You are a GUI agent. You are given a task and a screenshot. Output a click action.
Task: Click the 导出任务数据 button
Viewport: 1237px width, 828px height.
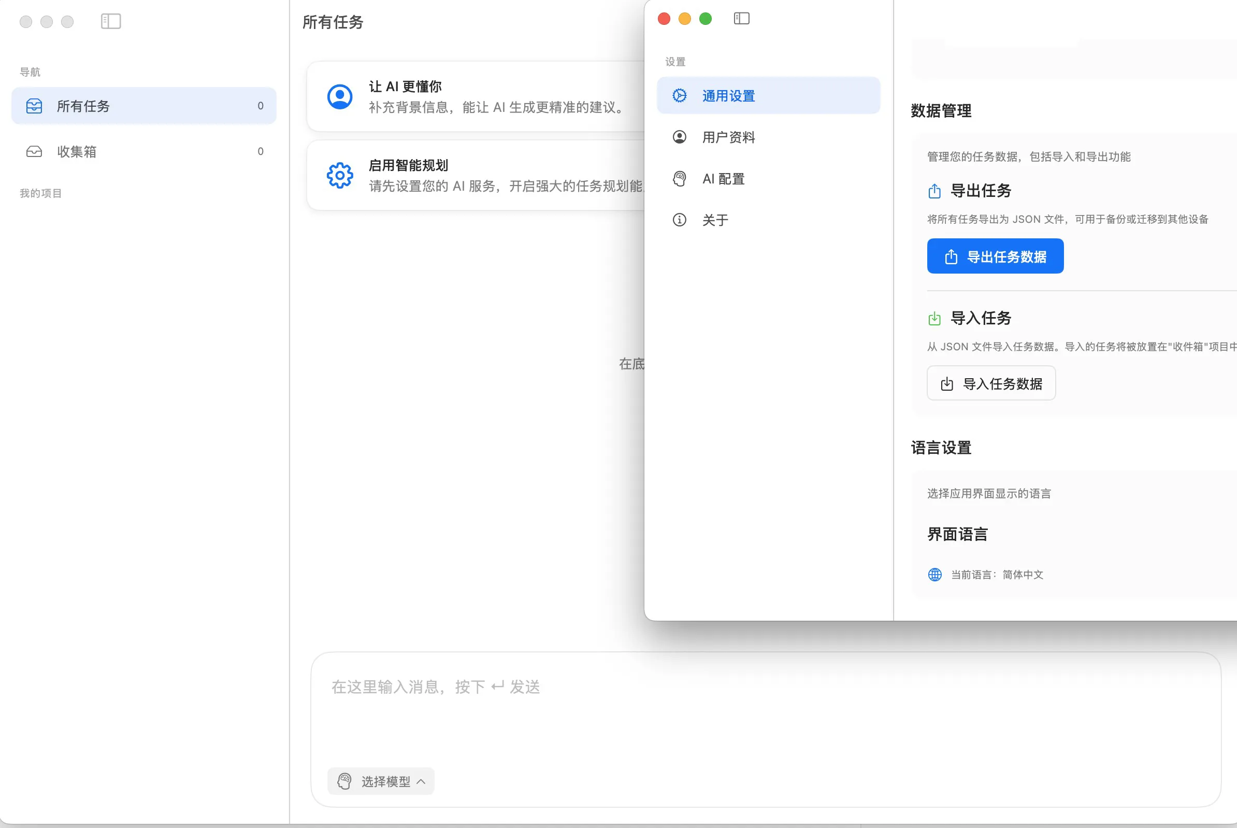995,255
